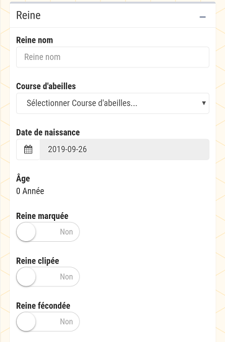Image resolution: width=225 pixels, height=342 pixels.
Task: Click the round knob of Reine fécondée switch
Action: pos(26,322)
